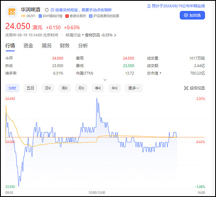Open the 更多 chart period dropdown
Screen dimensions: 216x197
134,88
